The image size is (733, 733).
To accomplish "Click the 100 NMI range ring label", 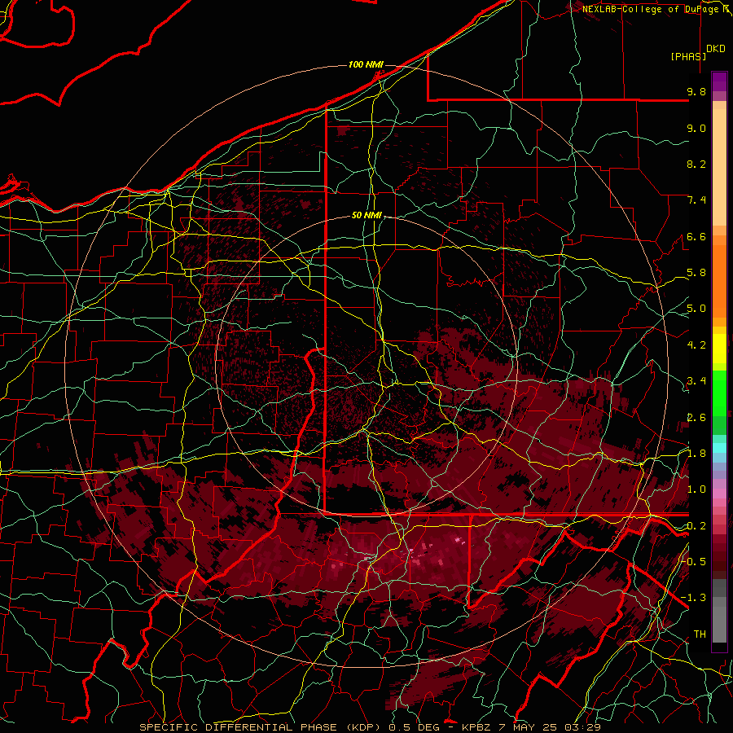I will [x=366, y=64].
